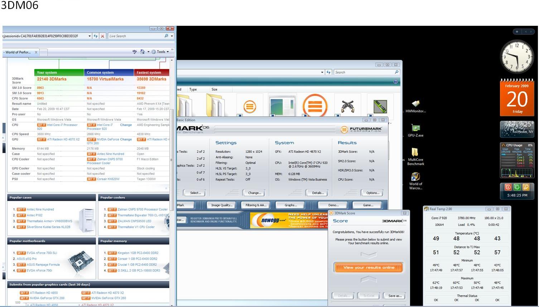The width and height of the screenshot is (539, 307).
Task: Click the Your system column header
Action: (59, 72)
